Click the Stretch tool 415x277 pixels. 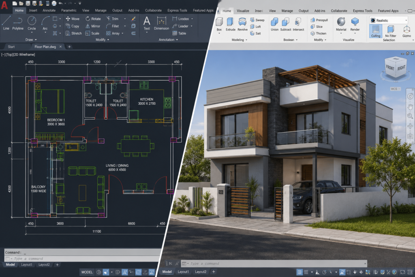click(x=74, y=33)
